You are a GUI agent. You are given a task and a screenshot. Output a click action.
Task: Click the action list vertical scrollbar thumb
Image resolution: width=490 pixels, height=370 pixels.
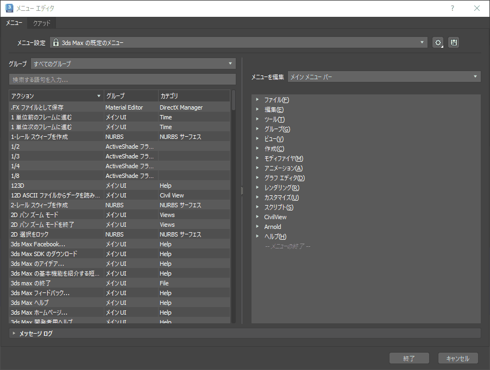pos(234,100)
